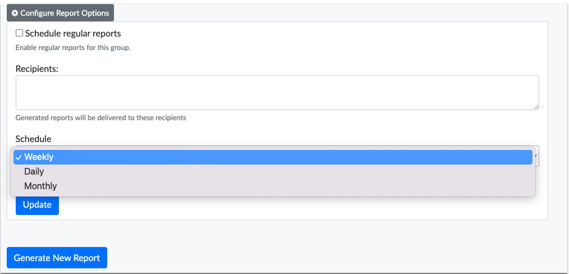Click the 'Generated reports will be delivered' hint text
This screenshot has width=569, height=274.
tap(101, 118)
